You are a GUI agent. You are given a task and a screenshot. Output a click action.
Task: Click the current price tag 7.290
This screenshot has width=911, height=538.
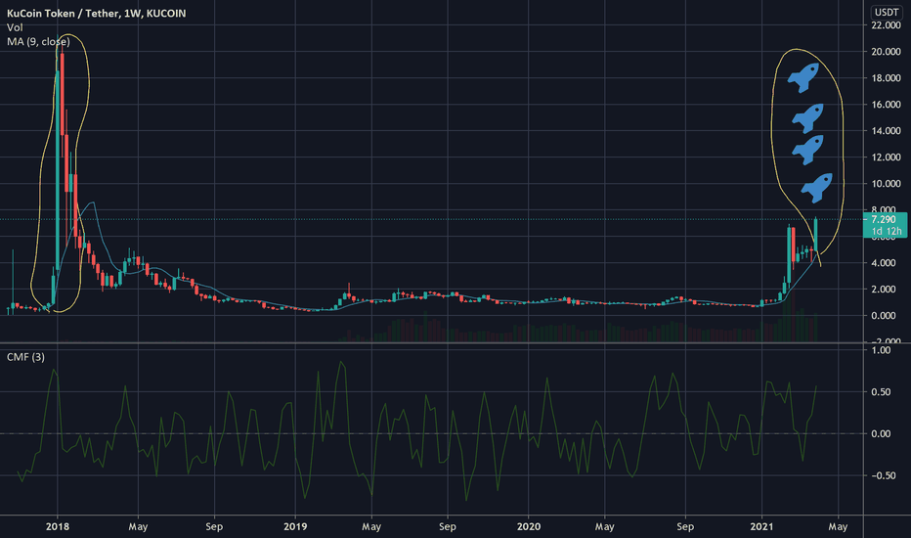point(885,219)
